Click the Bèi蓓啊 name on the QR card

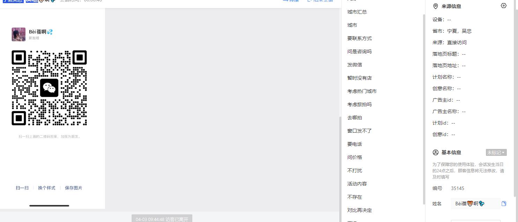point(40,32)
